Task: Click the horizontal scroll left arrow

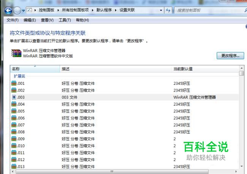Action: pos(13,171)
